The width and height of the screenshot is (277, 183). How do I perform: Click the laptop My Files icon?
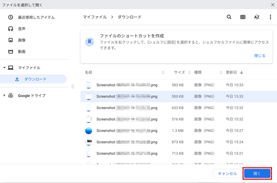(11, 68)
